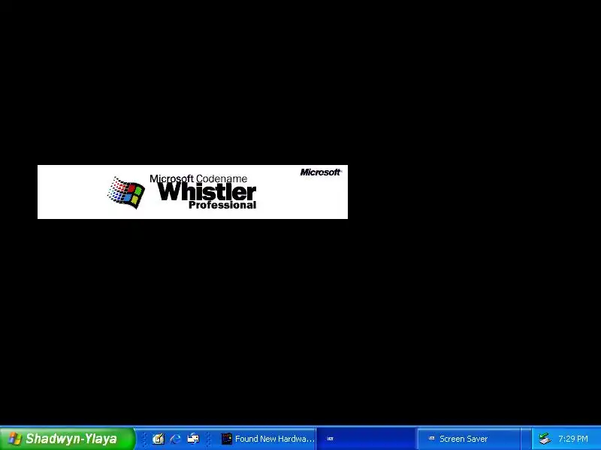Screen dimensions: 601x450
Task: Click the Show Desktop quick launch icon
Action: pyautogui.click(x=193, y=439)
